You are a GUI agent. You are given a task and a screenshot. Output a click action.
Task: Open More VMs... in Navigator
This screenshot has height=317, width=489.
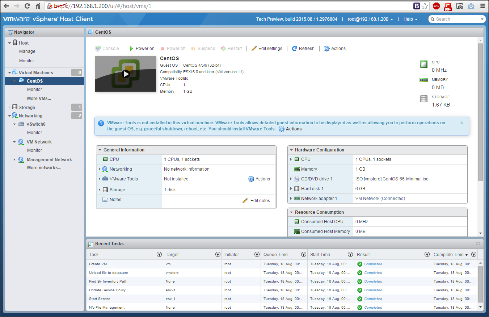[39, 99]
